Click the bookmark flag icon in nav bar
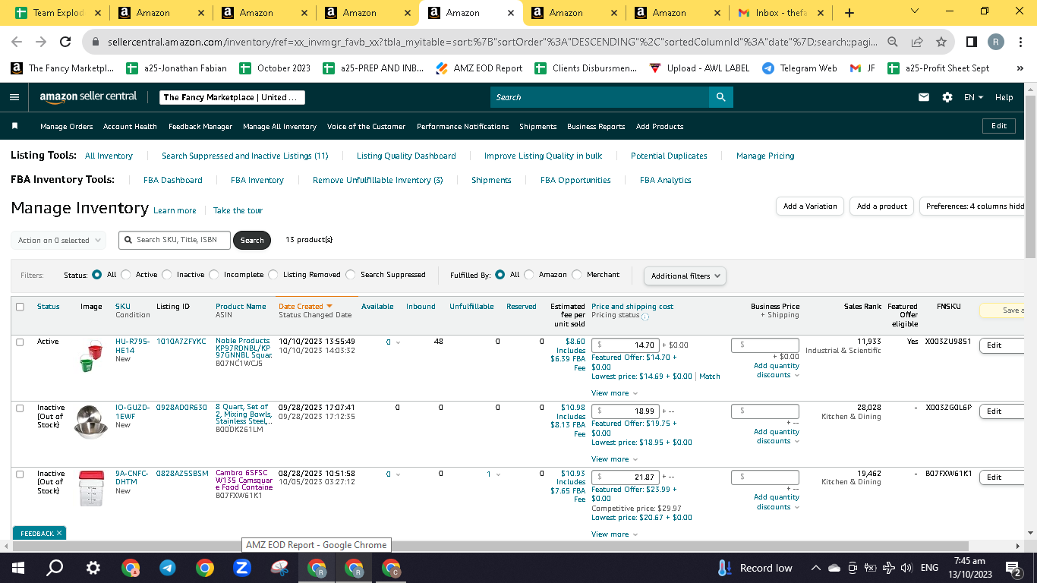 tap(14, 126)
